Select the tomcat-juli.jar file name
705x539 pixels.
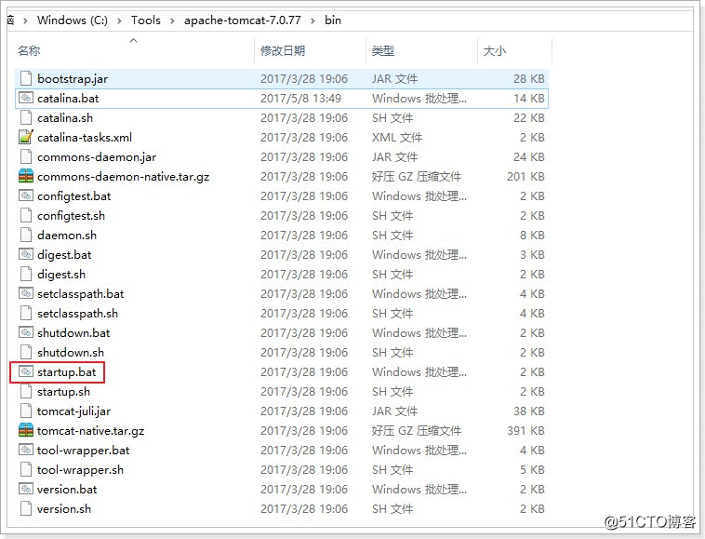73,411
